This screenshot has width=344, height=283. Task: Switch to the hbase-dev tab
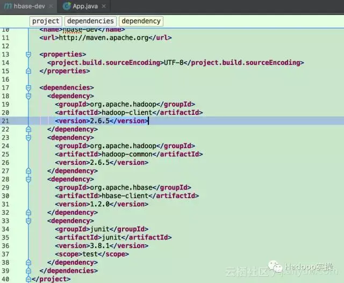(x=28, y=6)
